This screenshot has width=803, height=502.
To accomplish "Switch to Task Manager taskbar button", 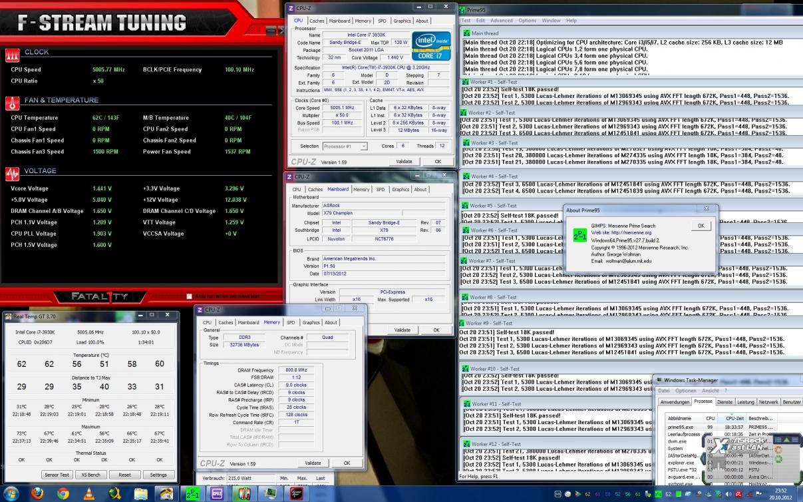I will pos(270,493).
